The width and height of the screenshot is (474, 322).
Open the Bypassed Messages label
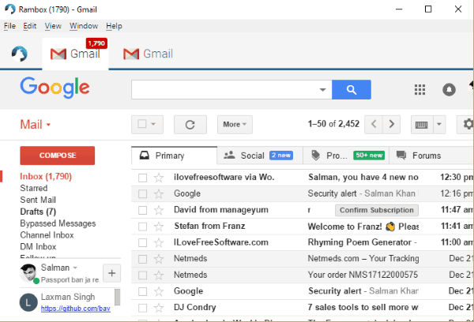(x=58, y=223)
